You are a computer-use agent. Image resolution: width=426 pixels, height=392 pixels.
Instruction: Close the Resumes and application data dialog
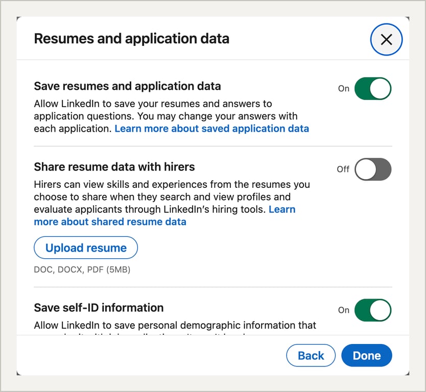pos(386,40)
